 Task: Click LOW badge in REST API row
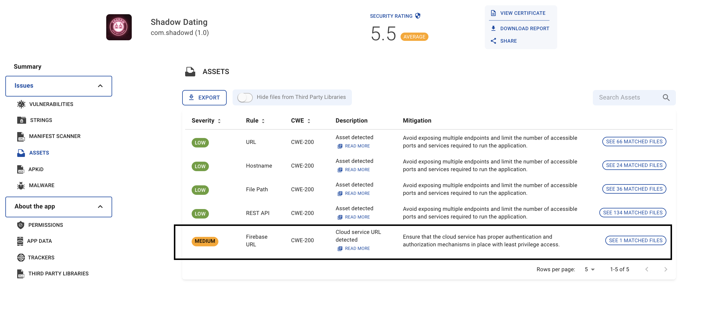click(x=200, y=214)
